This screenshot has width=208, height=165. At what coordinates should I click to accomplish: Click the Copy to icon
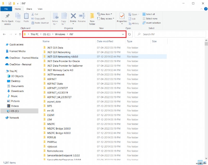coord(64,16)
